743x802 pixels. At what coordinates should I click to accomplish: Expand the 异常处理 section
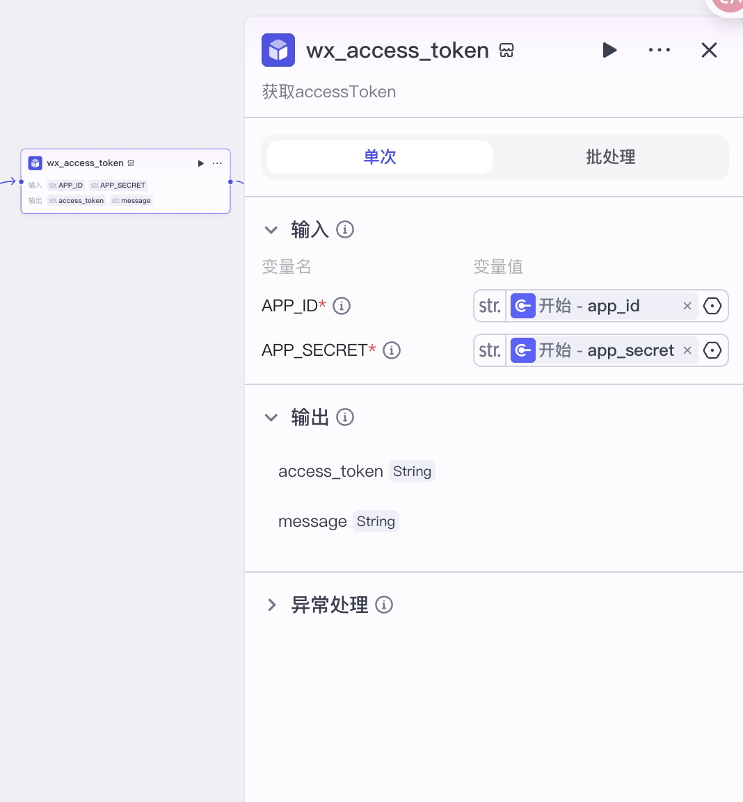[x=272, y=605]
